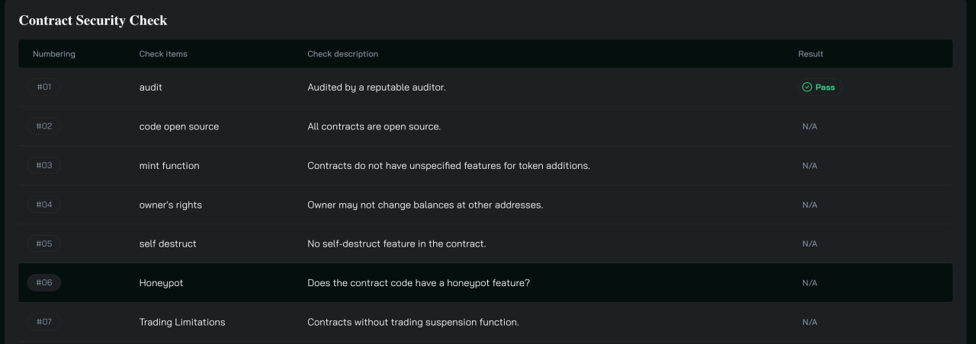
Task: Click N/A result for code open source
Action: [810, 126]
